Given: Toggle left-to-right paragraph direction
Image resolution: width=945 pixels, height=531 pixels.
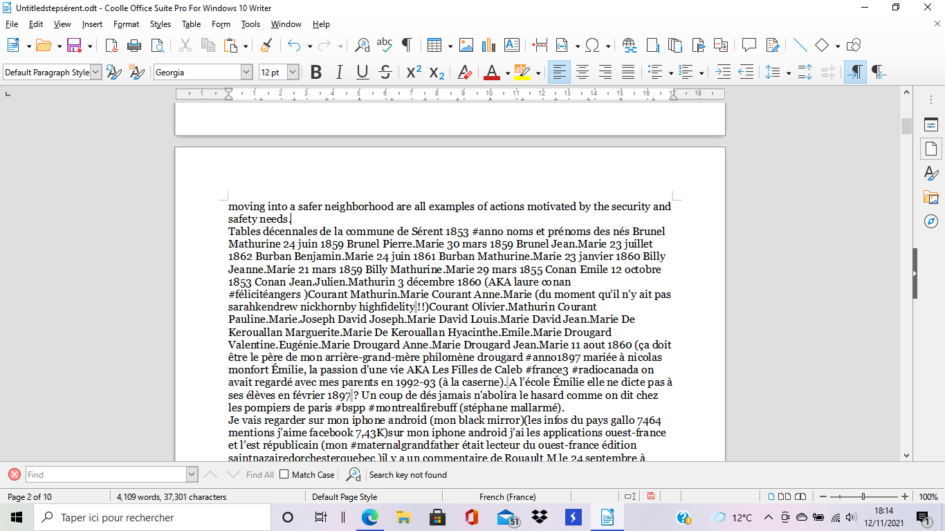Looking at the screenshot, I should (x=855, y=72).
